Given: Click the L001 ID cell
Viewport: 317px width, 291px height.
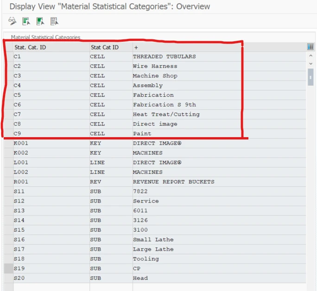Looking at the screenshot, I should click(51, 163).
